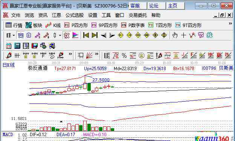
Task: Open the P四方形 tool
Action: (76, 25)
